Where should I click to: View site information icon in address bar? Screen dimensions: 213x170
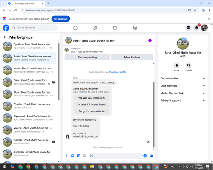(23, 11)
